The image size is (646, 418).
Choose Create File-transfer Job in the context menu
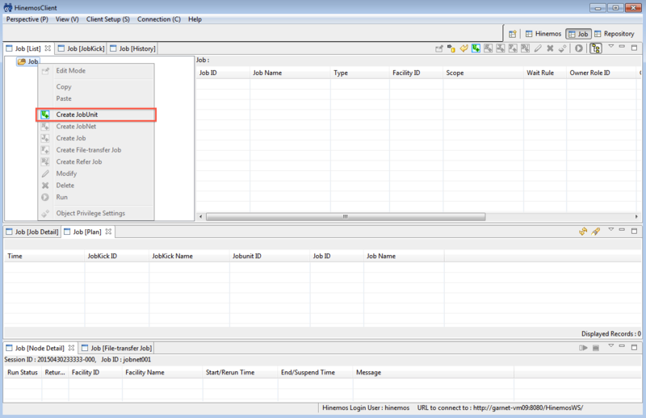96,150
